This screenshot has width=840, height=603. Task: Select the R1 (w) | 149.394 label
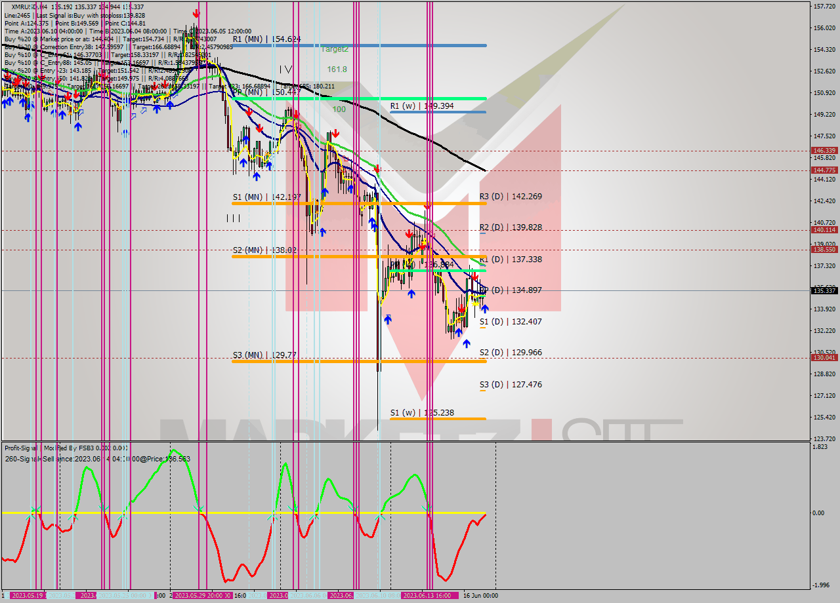tap(423, 106)
